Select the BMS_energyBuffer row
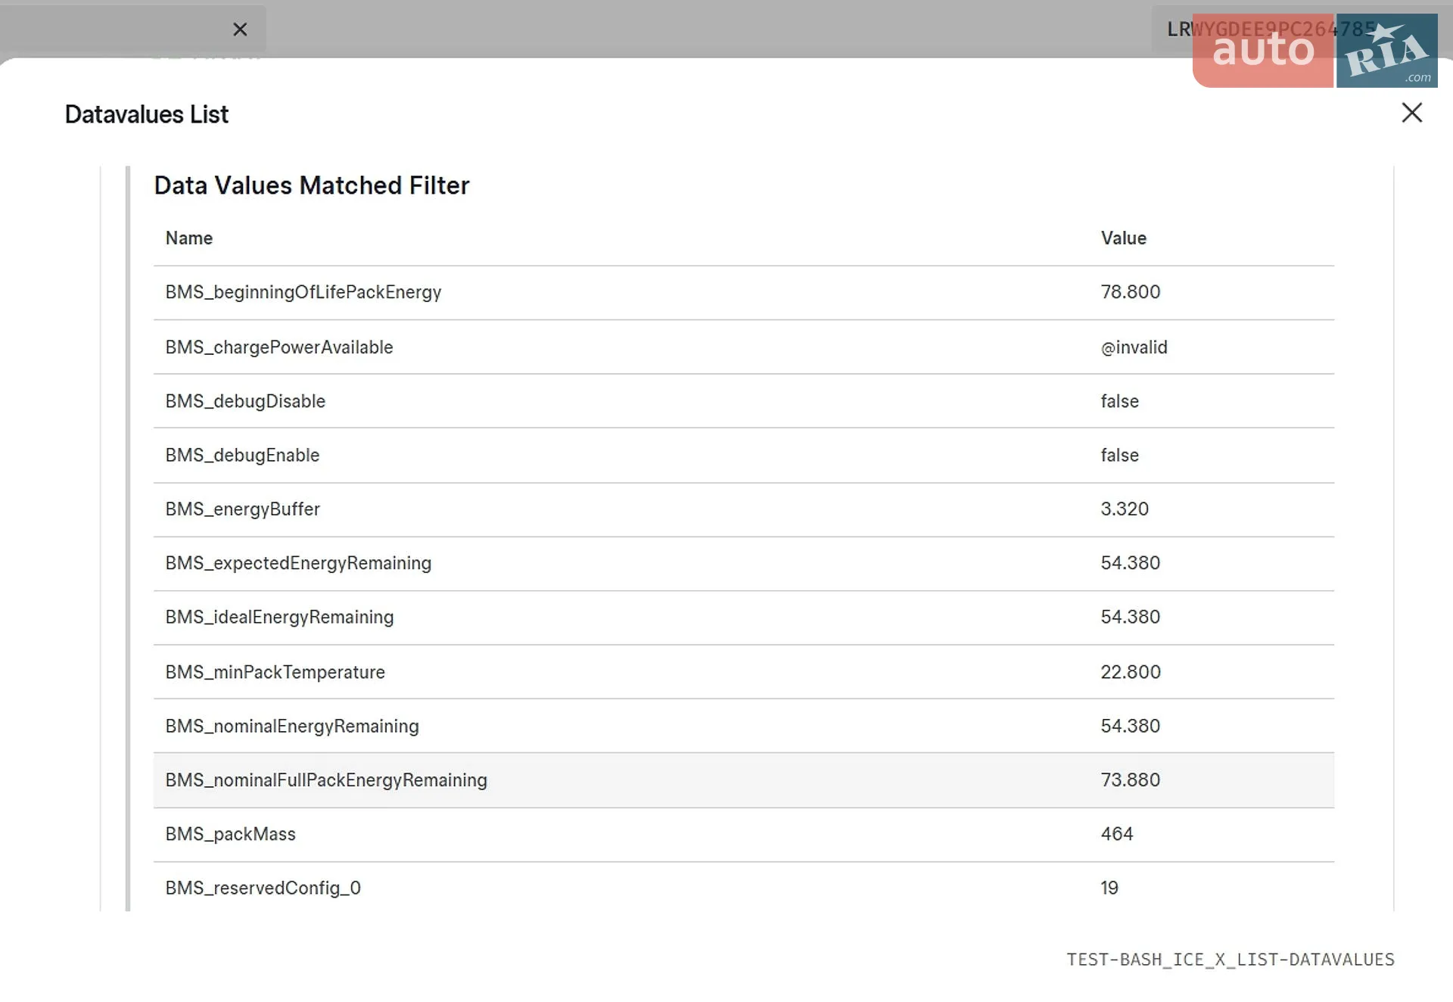This screenshot has width=1453, height=1002. (743, 509)
